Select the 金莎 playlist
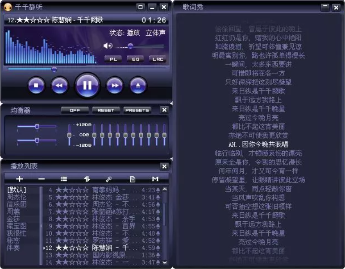The image size is (345, 269). coord(13,219)
